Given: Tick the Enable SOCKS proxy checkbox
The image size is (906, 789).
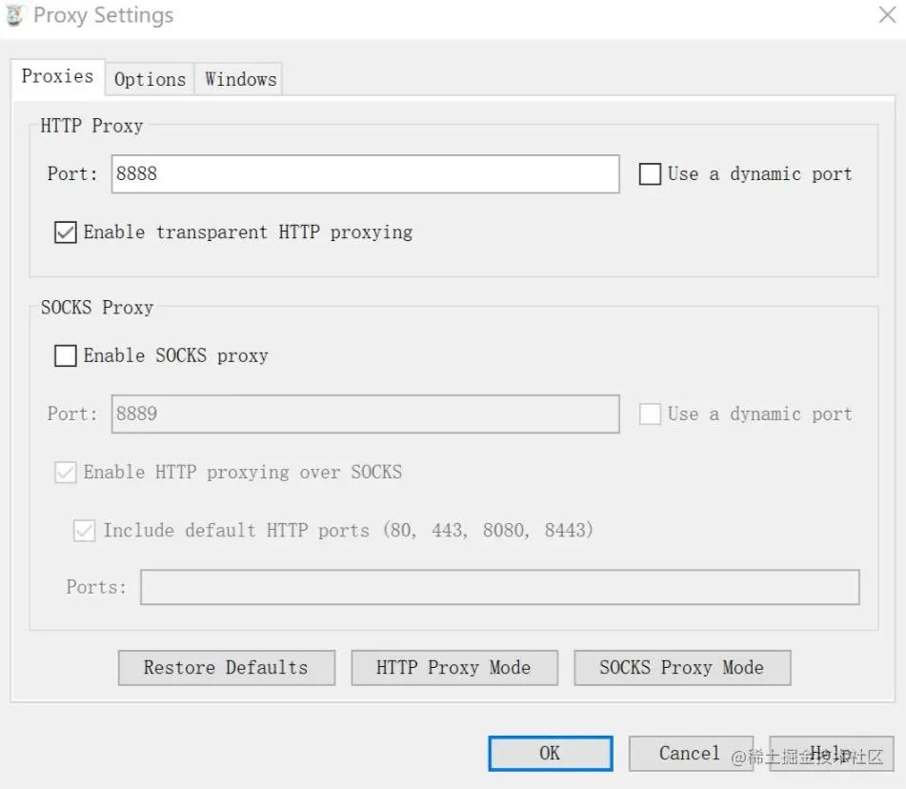Looking at the screenshot, I should (66, 355).
